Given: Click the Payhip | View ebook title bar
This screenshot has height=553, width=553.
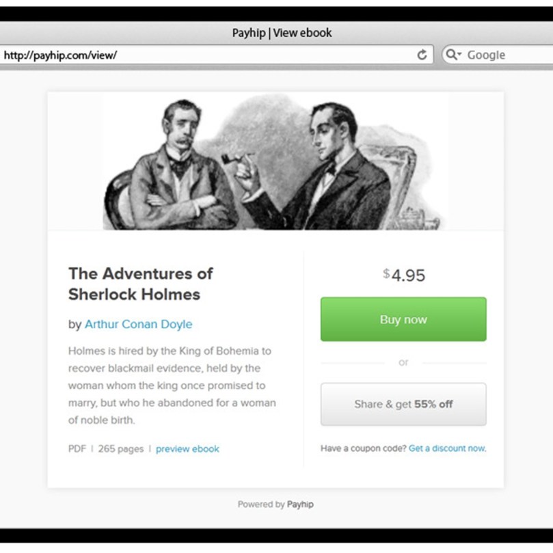Looking at the screenshot, I should point(282,33).
